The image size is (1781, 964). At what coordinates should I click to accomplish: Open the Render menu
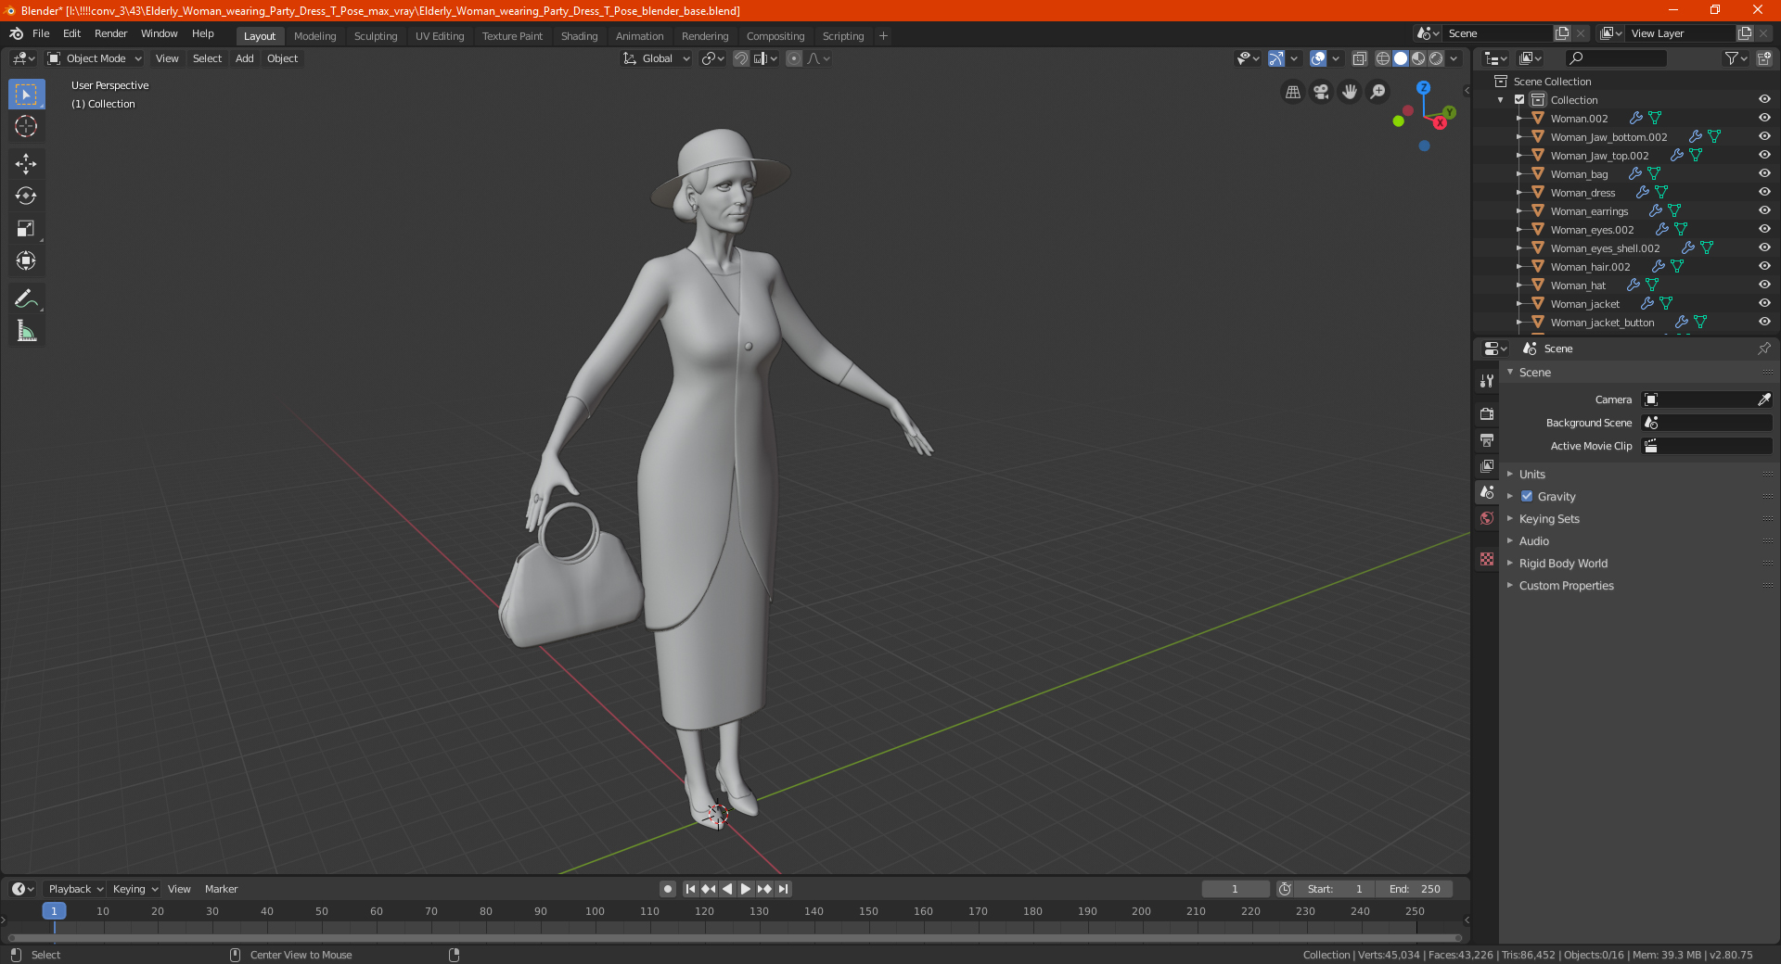(x=110, y=33)
